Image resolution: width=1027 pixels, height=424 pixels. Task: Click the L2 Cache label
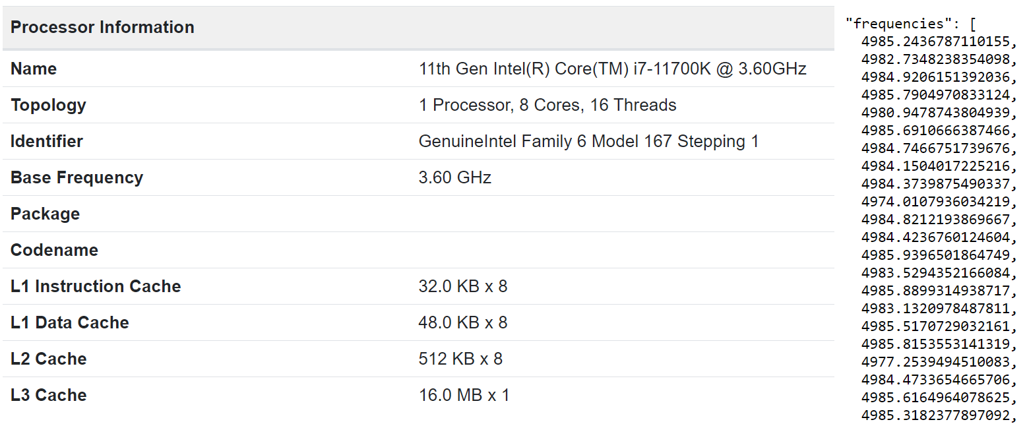[48, 359]
